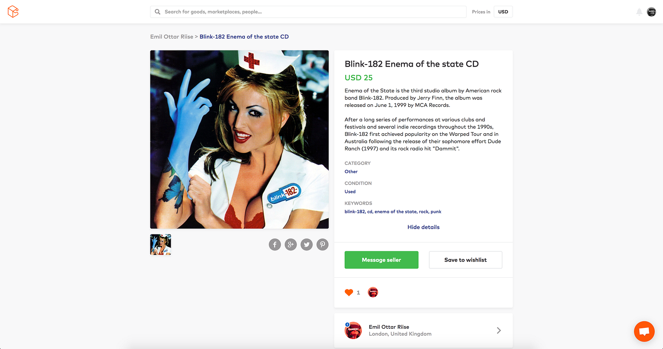Open the USD currency selector
The height and width of the screenshot is (349, 663).
pos(503,12)
